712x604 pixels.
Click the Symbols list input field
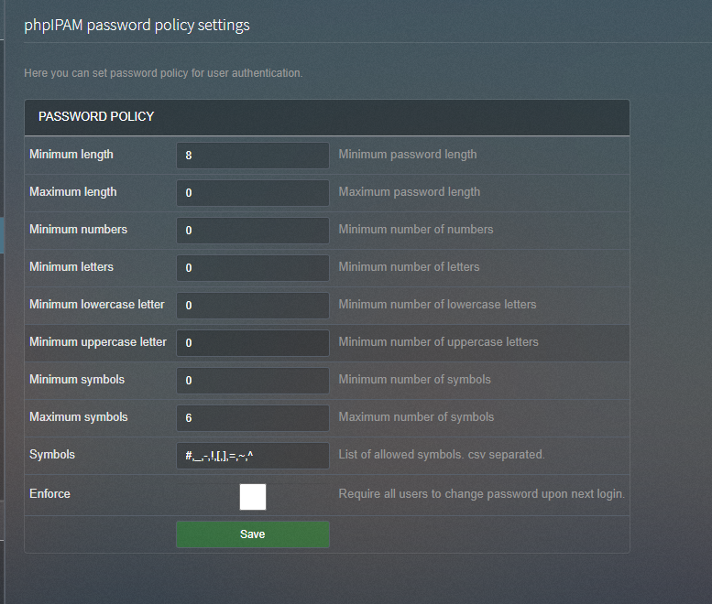pyautogui.click(x=253, y=455)
